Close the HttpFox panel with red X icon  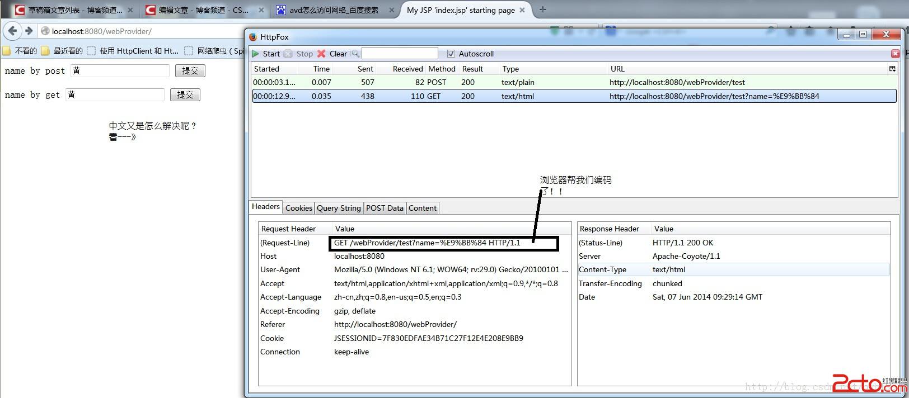[x=896, y=54]
